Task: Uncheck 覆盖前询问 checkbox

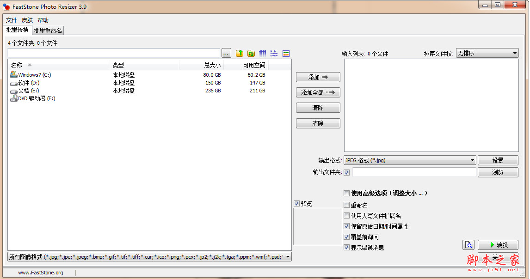Action: (347, 237)
